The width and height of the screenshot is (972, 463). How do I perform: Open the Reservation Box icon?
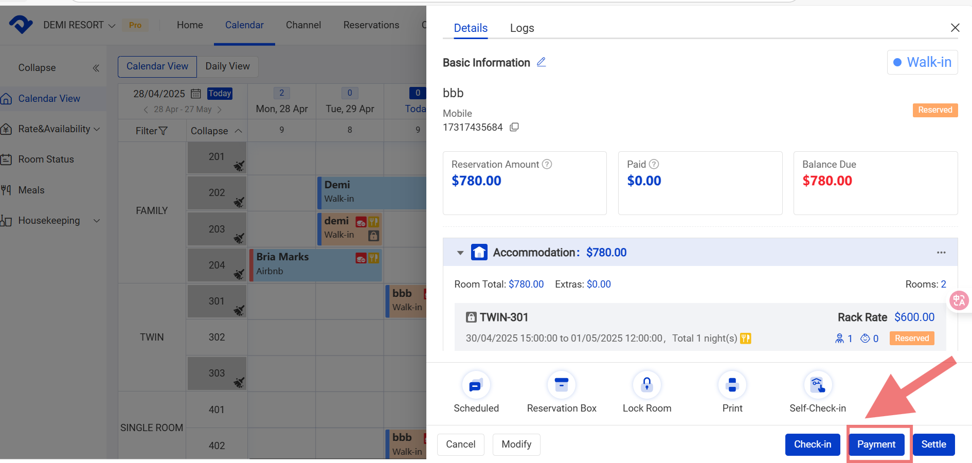click(x=562, y=385)
